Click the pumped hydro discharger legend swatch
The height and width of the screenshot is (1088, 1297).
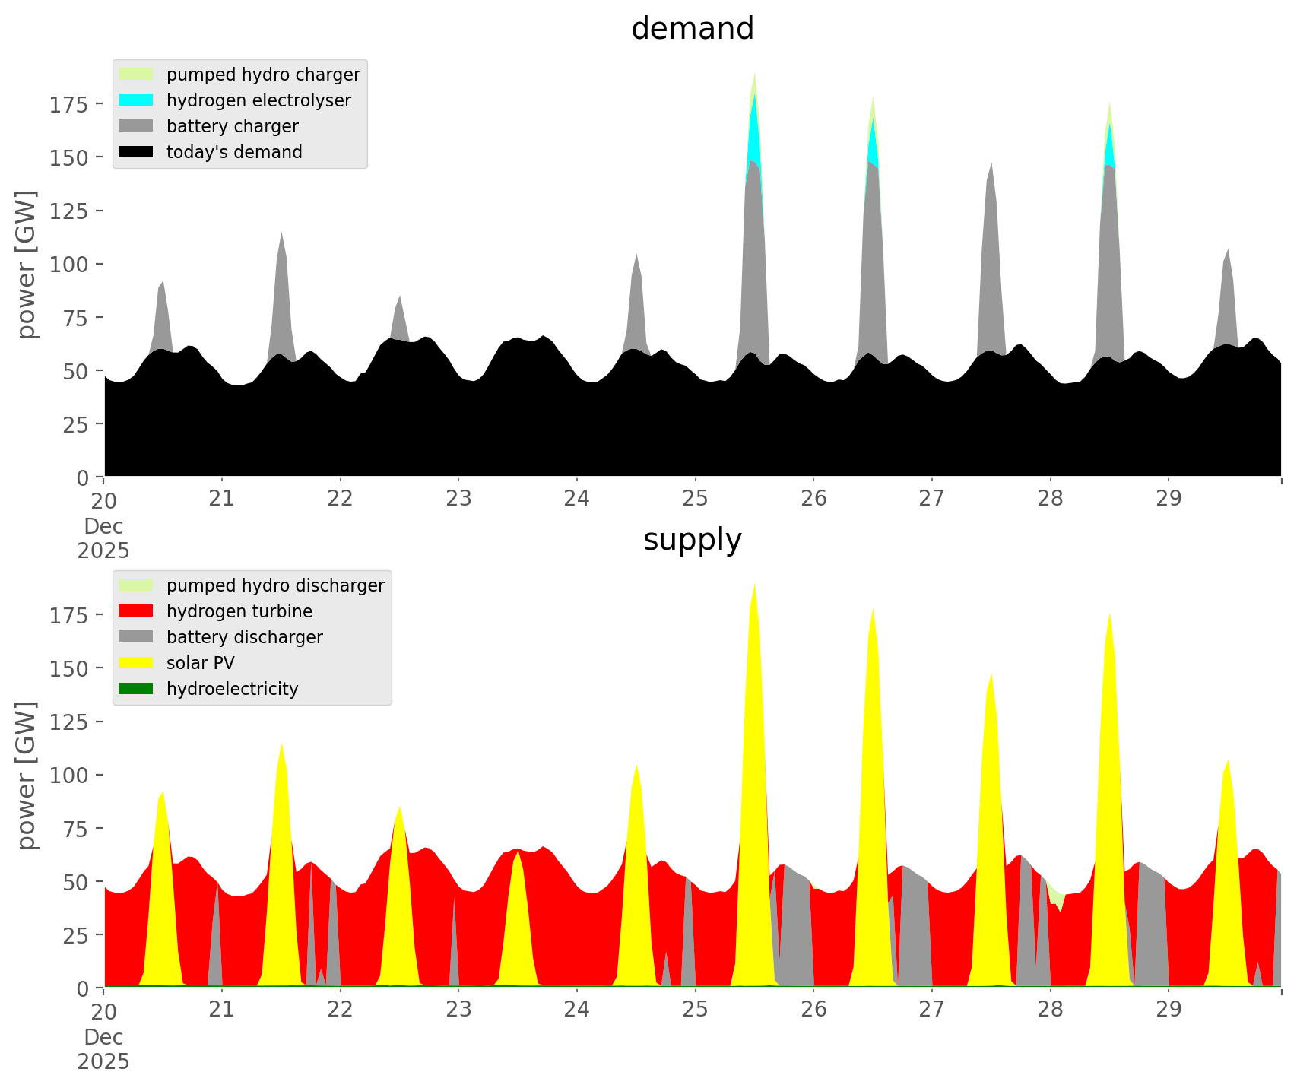coord(136,585)
